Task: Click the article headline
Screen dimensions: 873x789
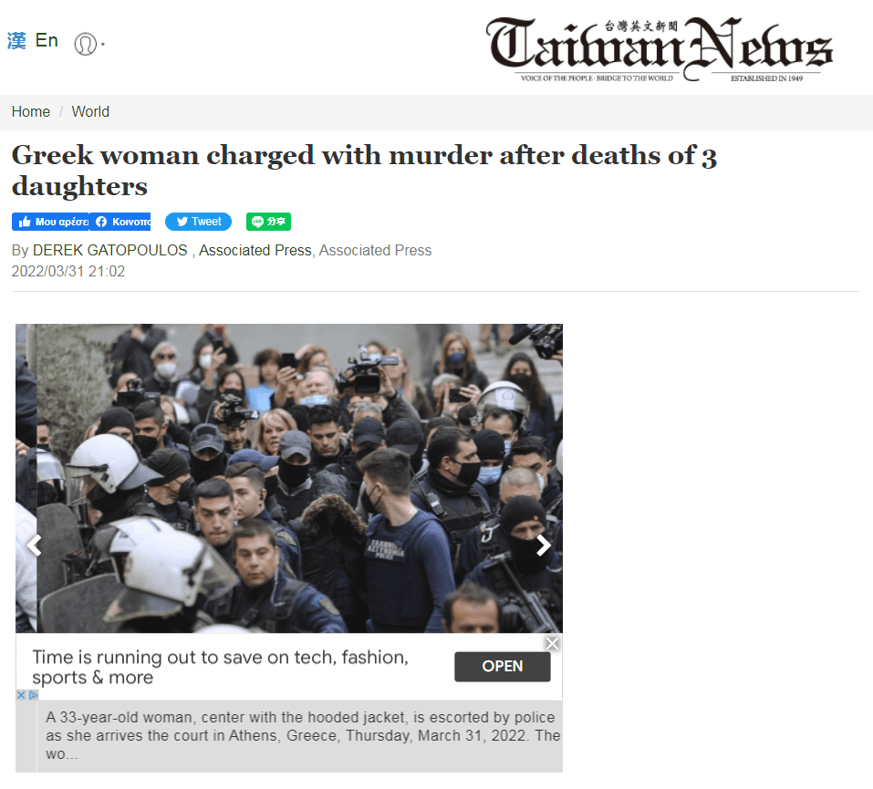Action: coord(364,171)
